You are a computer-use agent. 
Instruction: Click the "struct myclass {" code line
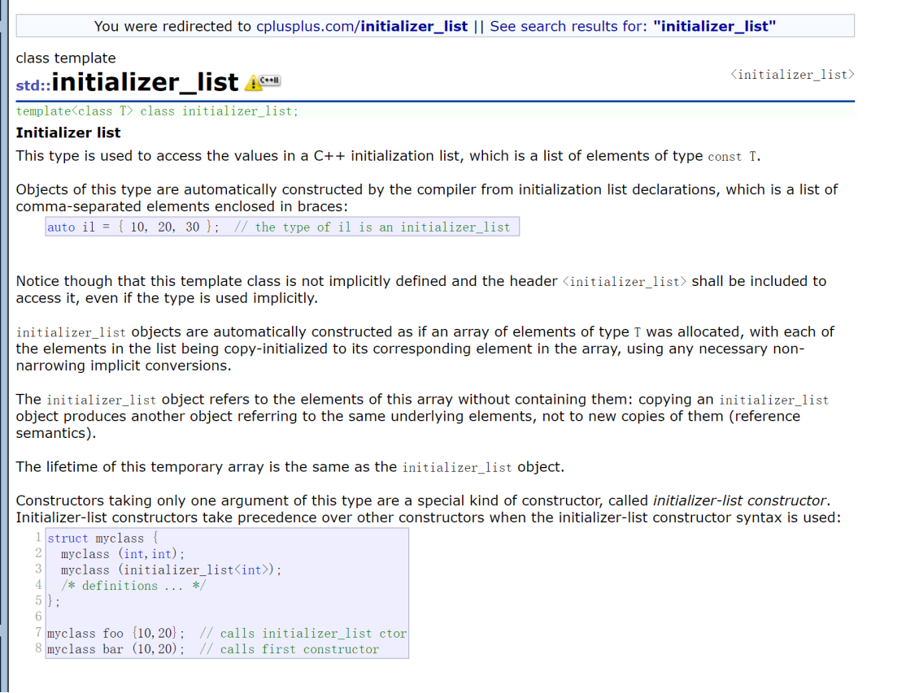(x=102, y=539)
